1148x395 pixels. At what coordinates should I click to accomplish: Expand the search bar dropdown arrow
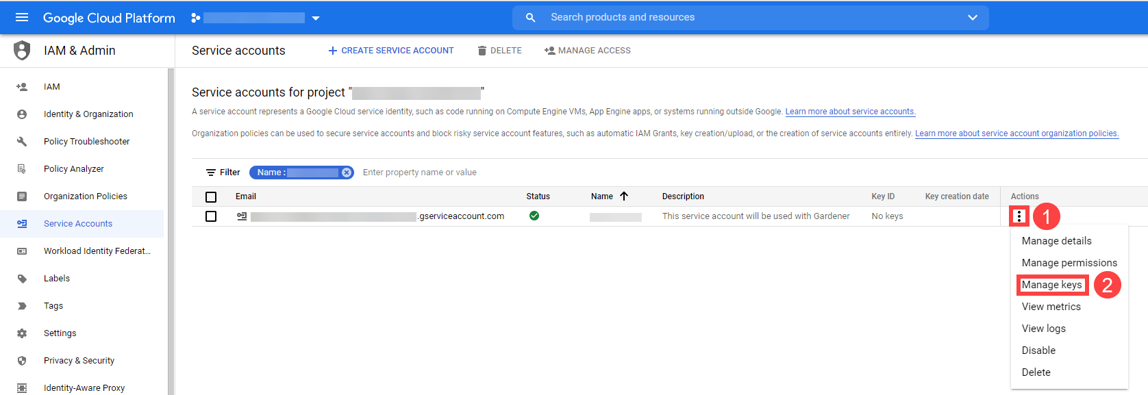tap(972, 18)
